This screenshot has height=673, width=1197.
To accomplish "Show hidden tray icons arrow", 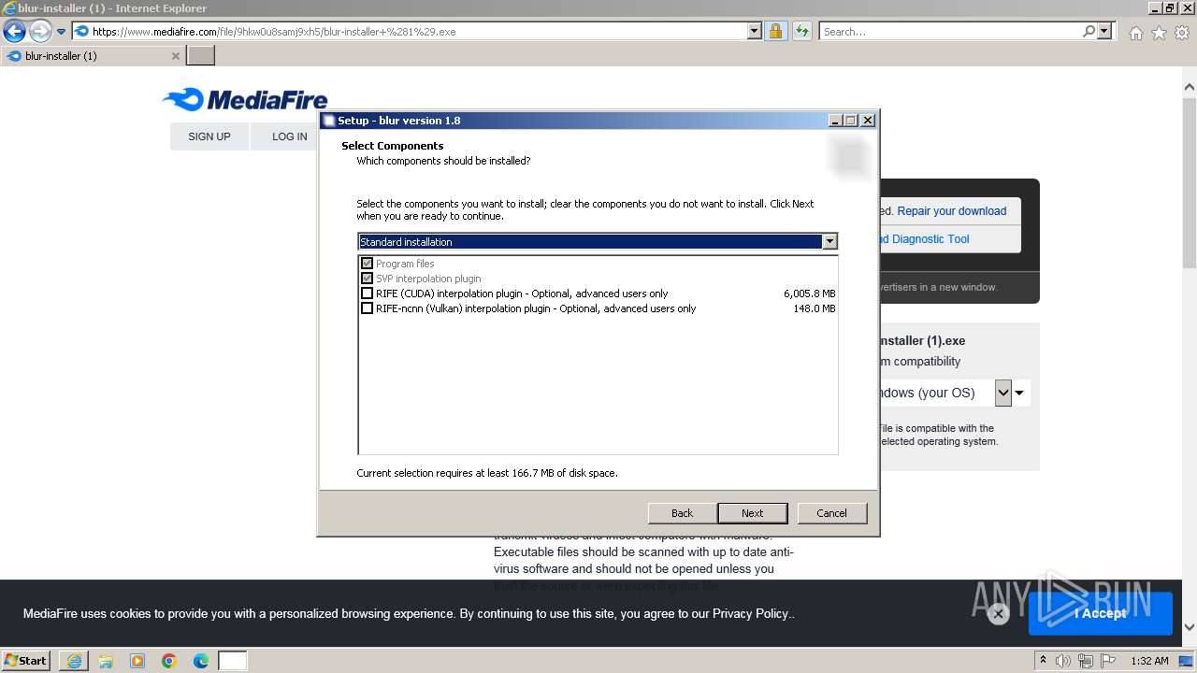I will click(x=1044, y=661).
